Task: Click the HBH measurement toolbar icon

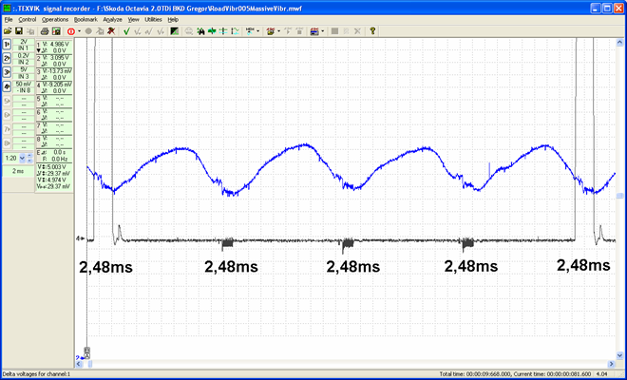Action: click(x=250, y=31)
